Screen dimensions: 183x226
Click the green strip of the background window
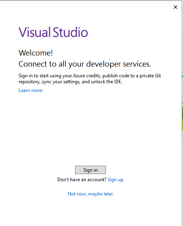coord(183,118)
